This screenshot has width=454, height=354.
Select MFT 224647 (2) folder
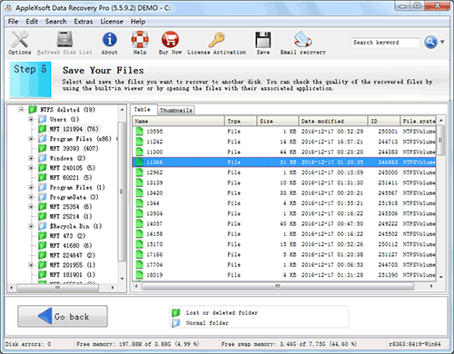tap(73, 255)
